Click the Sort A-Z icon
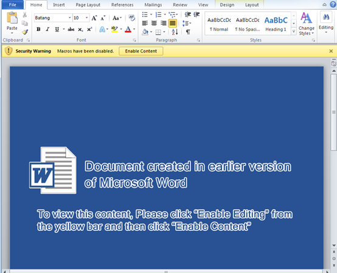Screen dimensions: 337x273 [175, 32]
